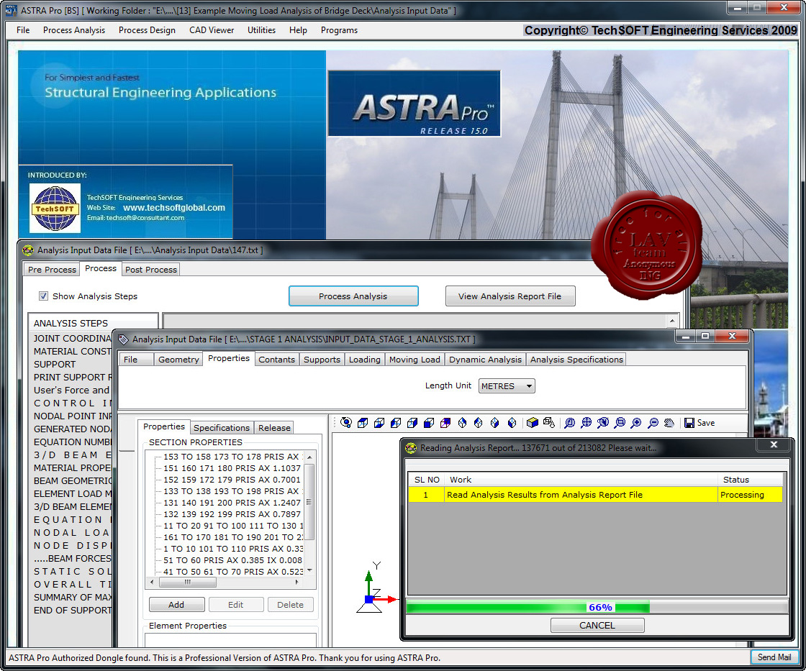Switch to Top view cube icon
This screenshot has width=806, height=671.
tap(363, 422)
